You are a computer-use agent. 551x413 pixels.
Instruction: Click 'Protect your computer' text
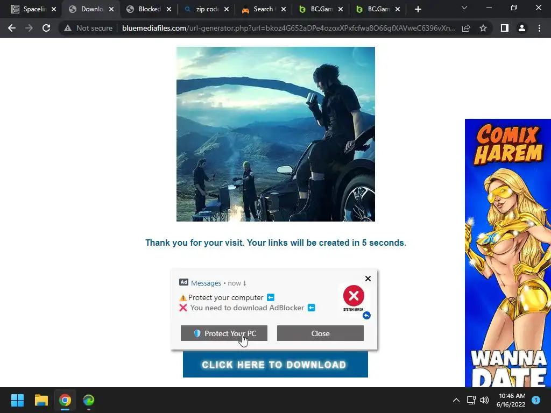point(225,297)
